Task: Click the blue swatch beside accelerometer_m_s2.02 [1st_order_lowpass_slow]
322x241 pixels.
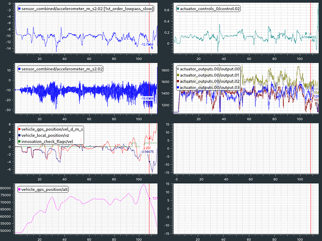Action: tap(19, 9)
